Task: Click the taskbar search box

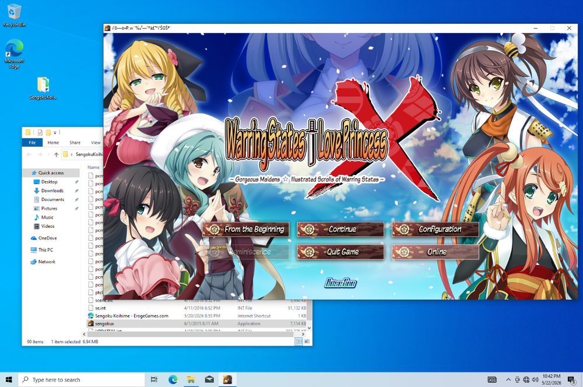Action: coord(81,379)
